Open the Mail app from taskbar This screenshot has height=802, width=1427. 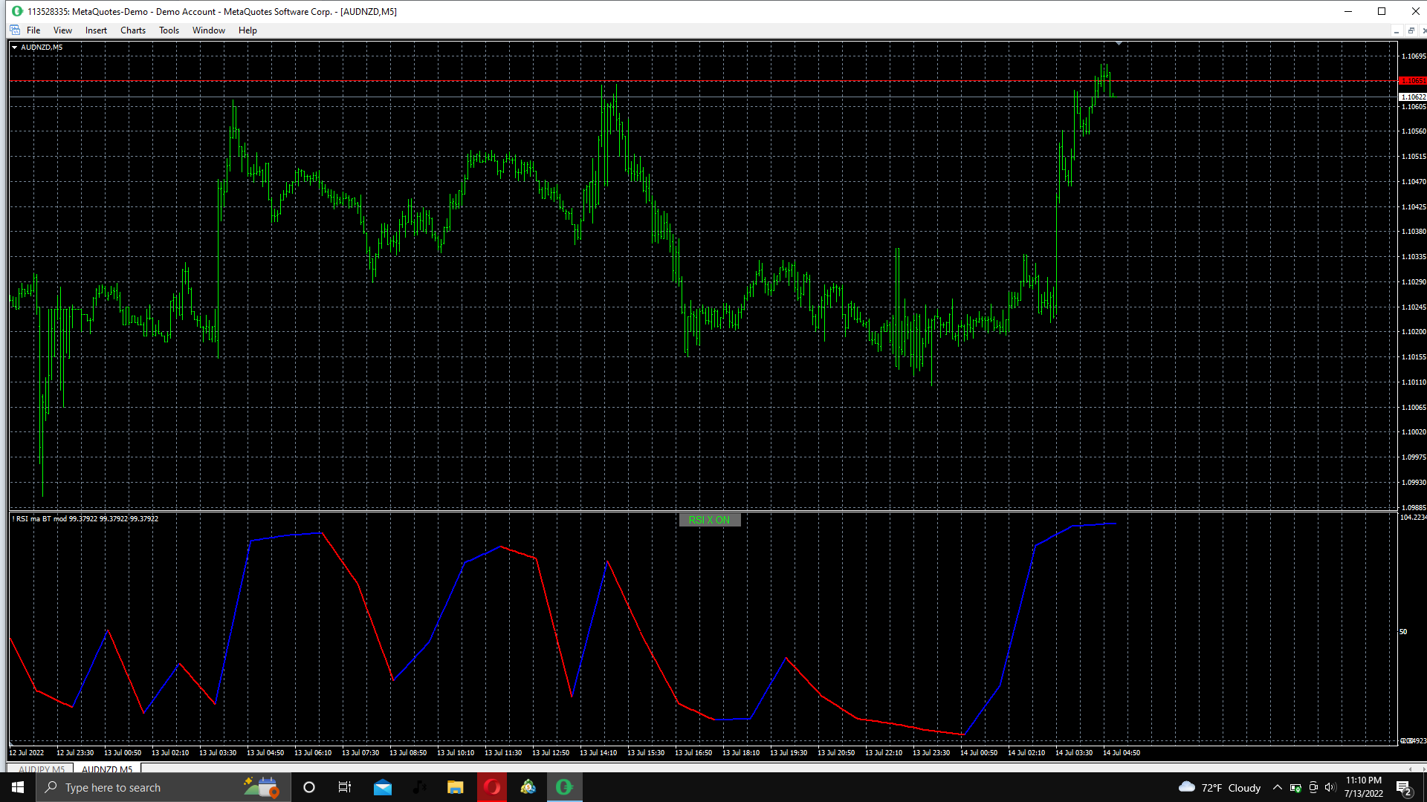(x=383, y=787)
